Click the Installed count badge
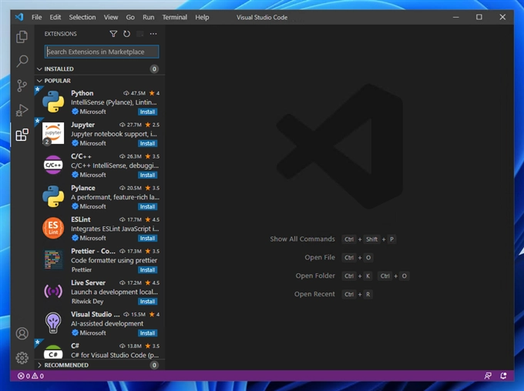Screen dimensions: 524x391 [154, 69]
